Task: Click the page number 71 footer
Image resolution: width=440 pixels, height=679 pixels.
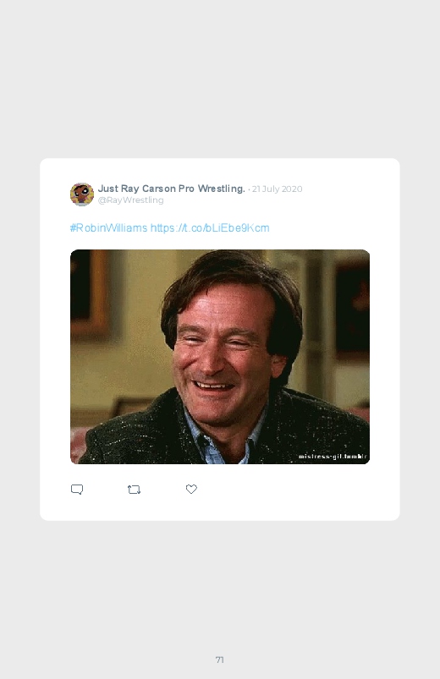Action: click(220, 660)
